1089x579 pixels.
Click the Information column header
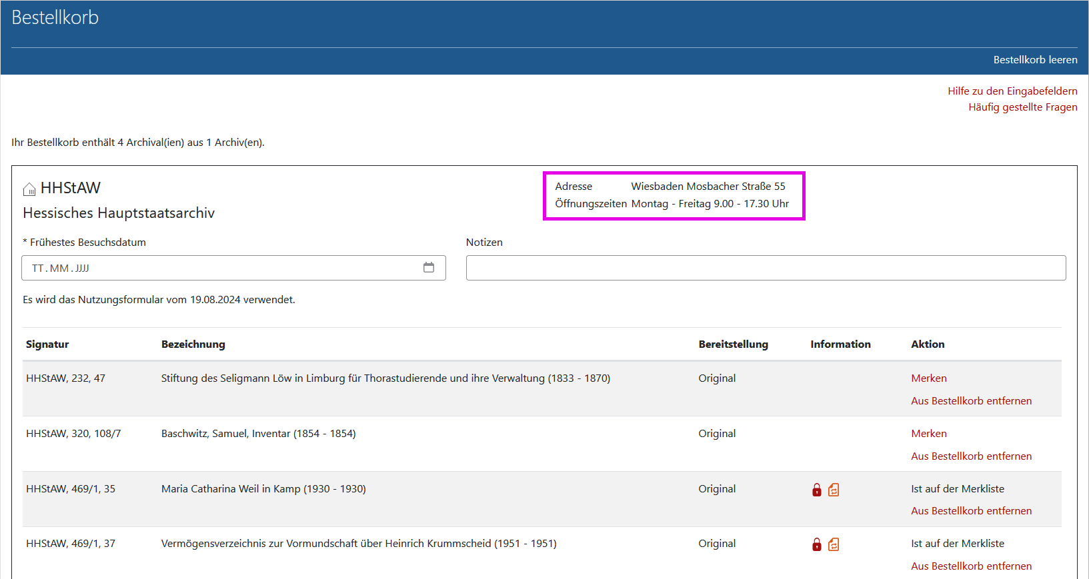coord(840,344)
